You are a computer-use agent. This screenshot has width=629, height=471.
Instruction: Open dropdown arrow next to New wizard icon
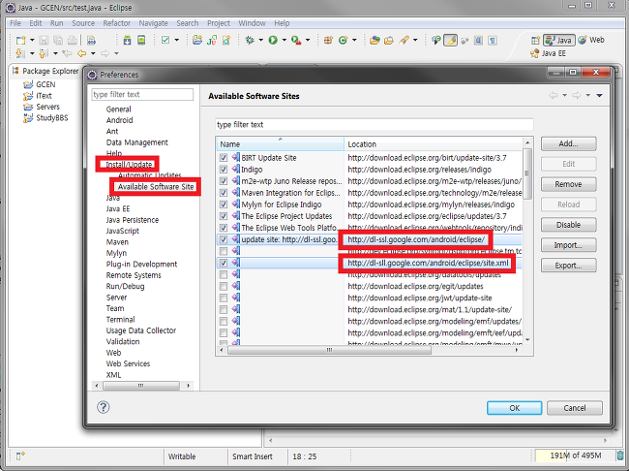click(32, 40)
